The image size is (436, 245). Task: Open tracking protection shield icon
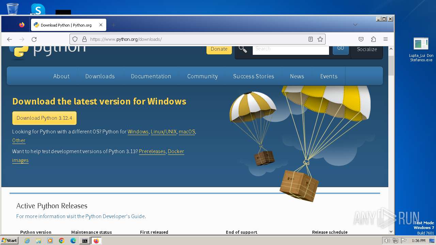click(75, 39)
